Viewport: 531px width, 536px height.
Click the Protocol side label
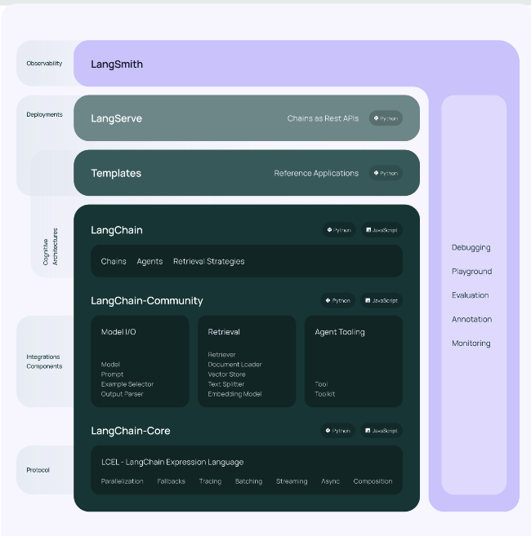(38, 470)
